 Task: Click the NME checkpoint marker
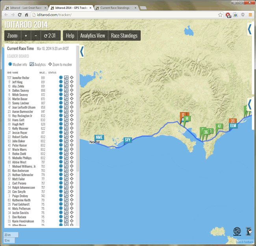tap(99, 137)
